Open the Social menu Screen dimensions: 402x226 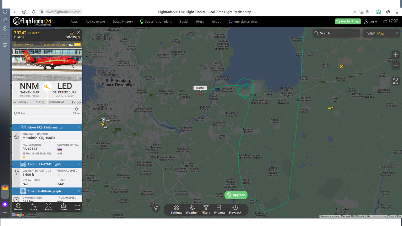click(x=184, y=21)
